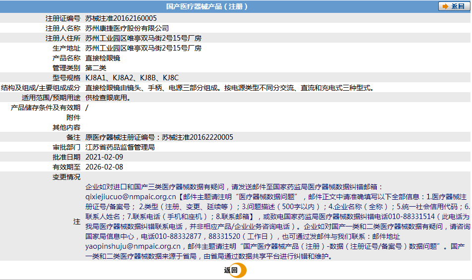
Task: Click the label 结构及组成/主要组成成分
Action: point(41,88)
